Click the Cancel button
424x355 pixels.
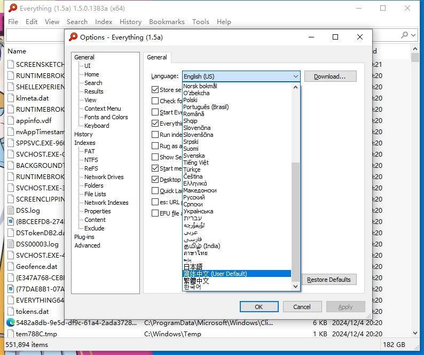coord(302,307)
